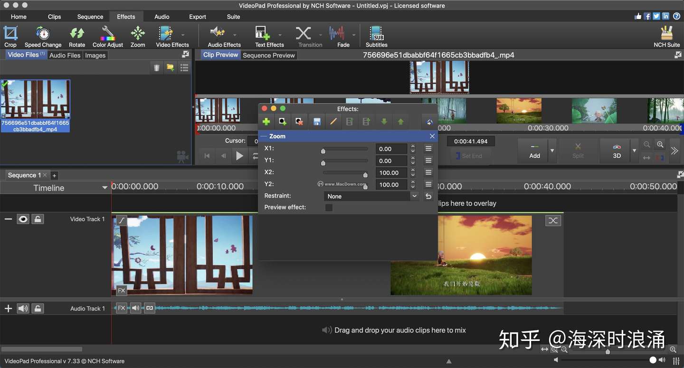Click the FX button on the video clip
The width and height of the screenshot is (684, 368).
click(x=122, y=291)
